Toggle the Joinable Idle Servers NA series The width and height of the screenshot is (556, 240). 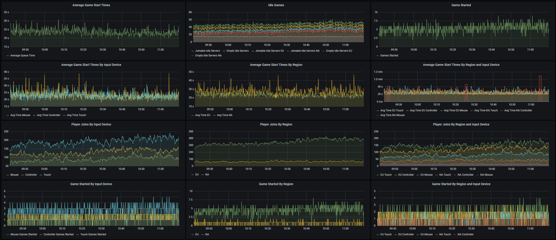305,51
